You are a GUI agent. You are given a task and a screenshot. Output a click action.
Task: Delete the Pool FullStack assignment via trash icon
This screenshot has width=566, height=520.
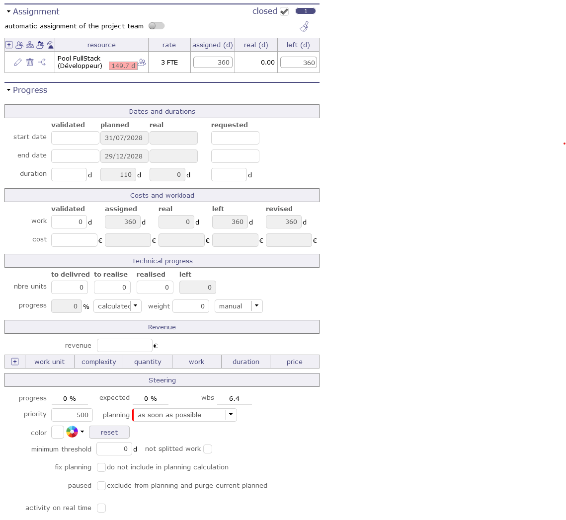click(30, 62)
